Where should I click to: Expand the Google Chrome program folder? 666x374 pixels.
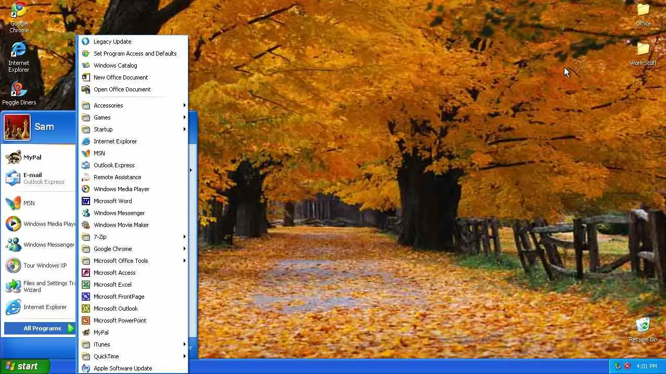pos(133,249)
